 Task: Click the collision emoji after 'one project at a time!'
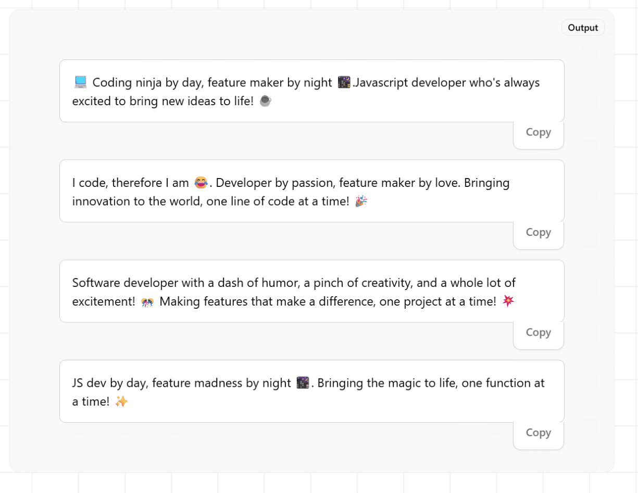point(508,301)
